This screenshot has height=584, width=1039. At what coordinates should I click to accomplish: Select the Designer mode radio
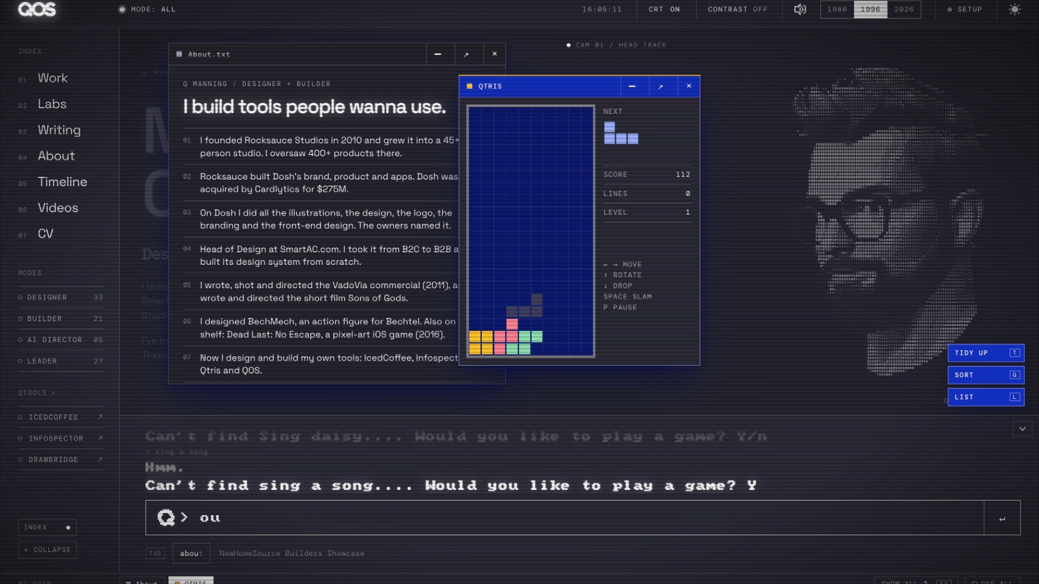point(20,297)
